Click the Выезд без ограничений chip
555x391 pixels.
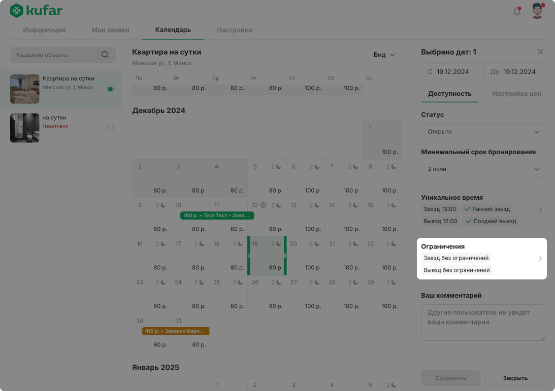(x=456, y=270)
